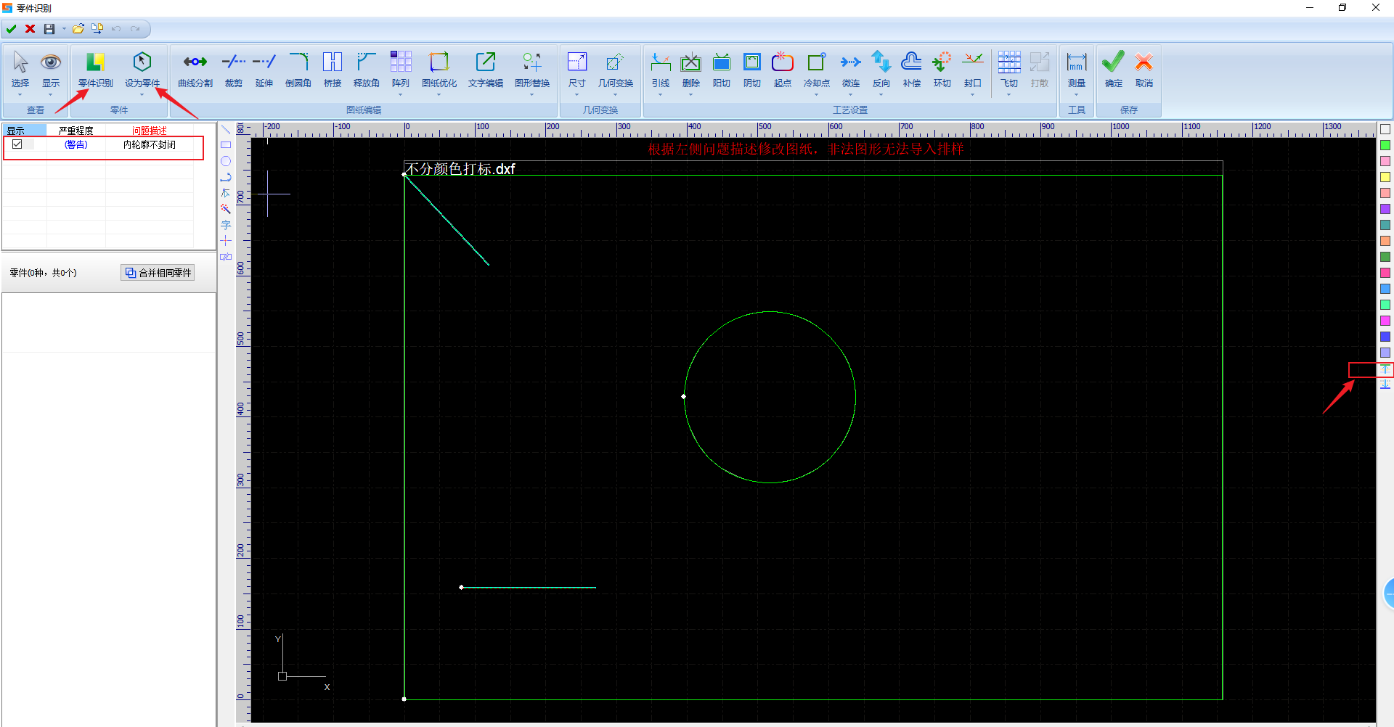Open the 文字编辑 text edit tool

click(486, 70)
